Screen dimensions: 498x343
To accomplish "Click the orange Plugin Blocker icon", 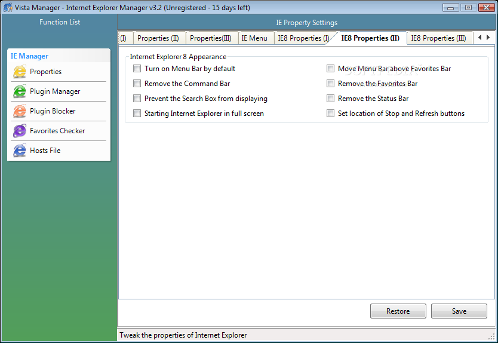I will pyautogui.click(x=19, y=111).
